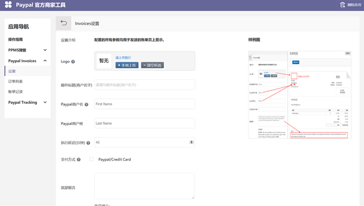Screen dimensions: 364x206
Task: Click the PPMS弹窗 menu label
Action: tap(17, 50)
